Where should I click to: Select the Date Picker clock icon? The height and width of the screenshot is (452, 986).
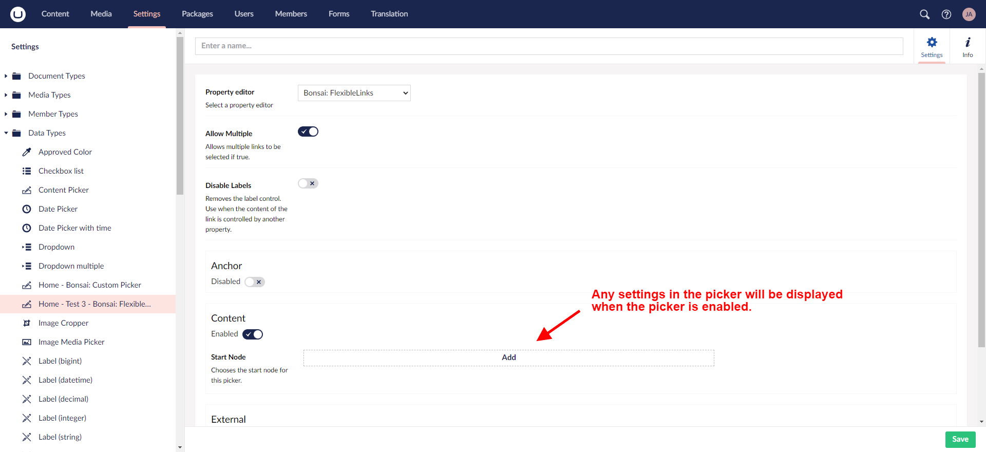pos(27,209)
